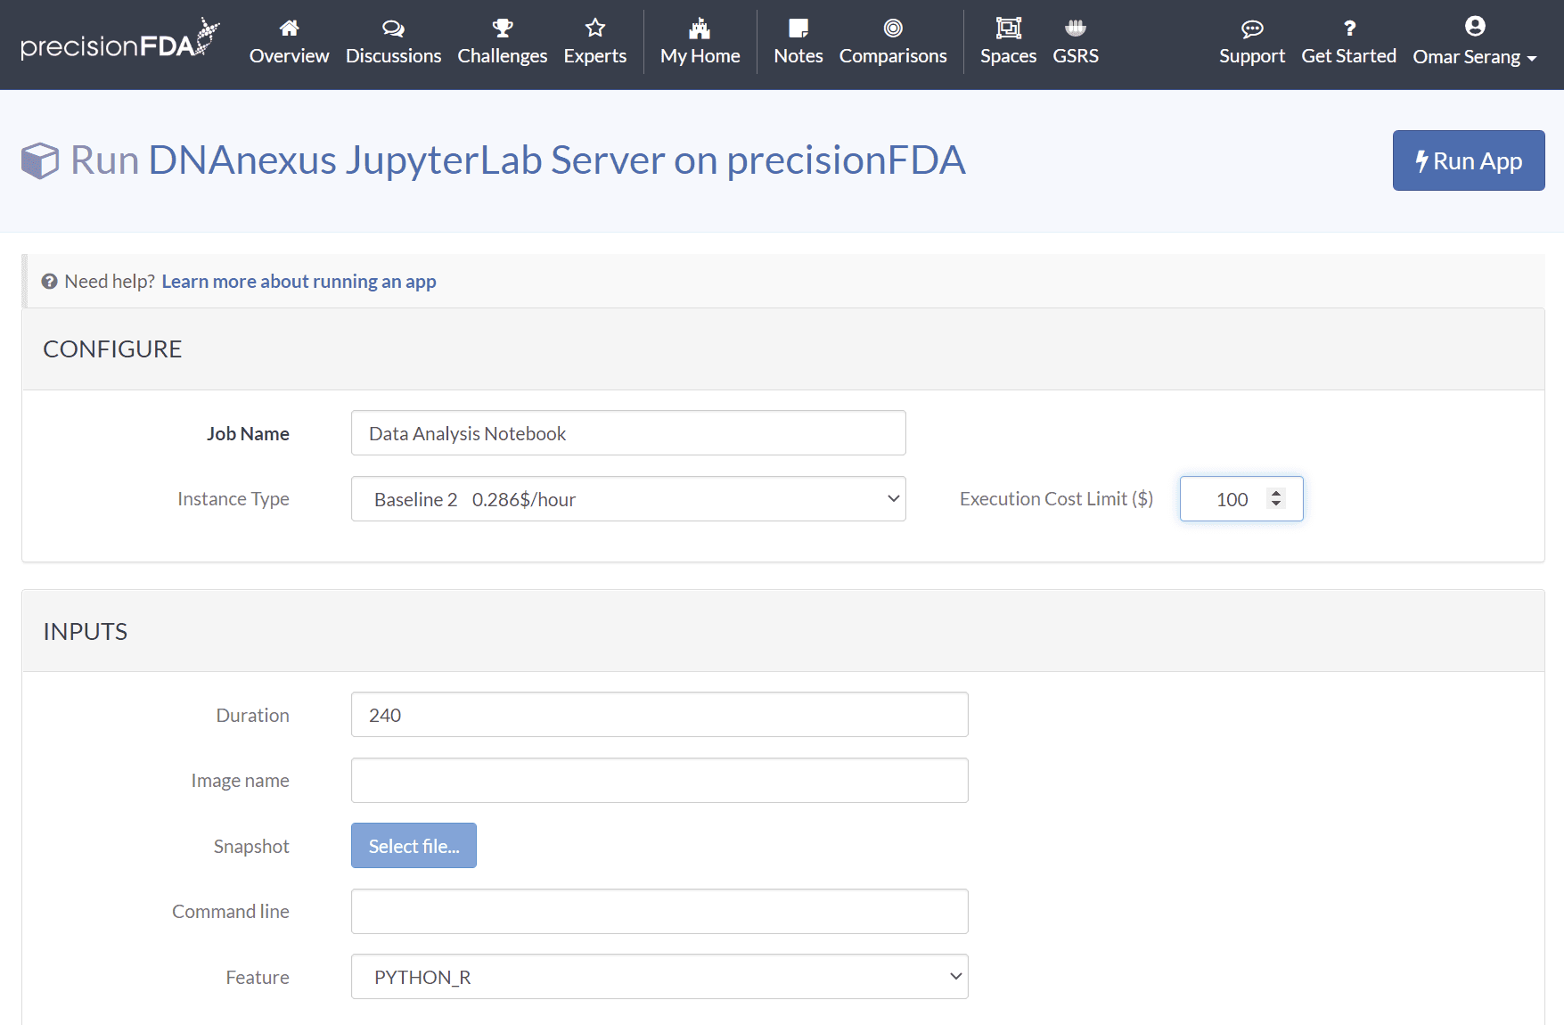Open Discussions chat bubble icon
This screenshot has height=1025, width=1564.
click(393, 29)
